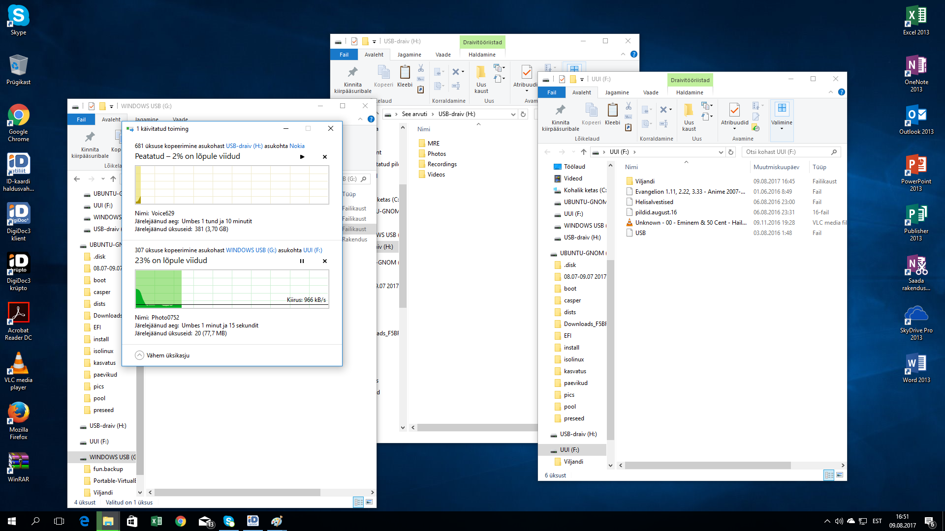Switch to large icons view in UUI window
Viewport: 945px width, 531px height.
point(840,475)
